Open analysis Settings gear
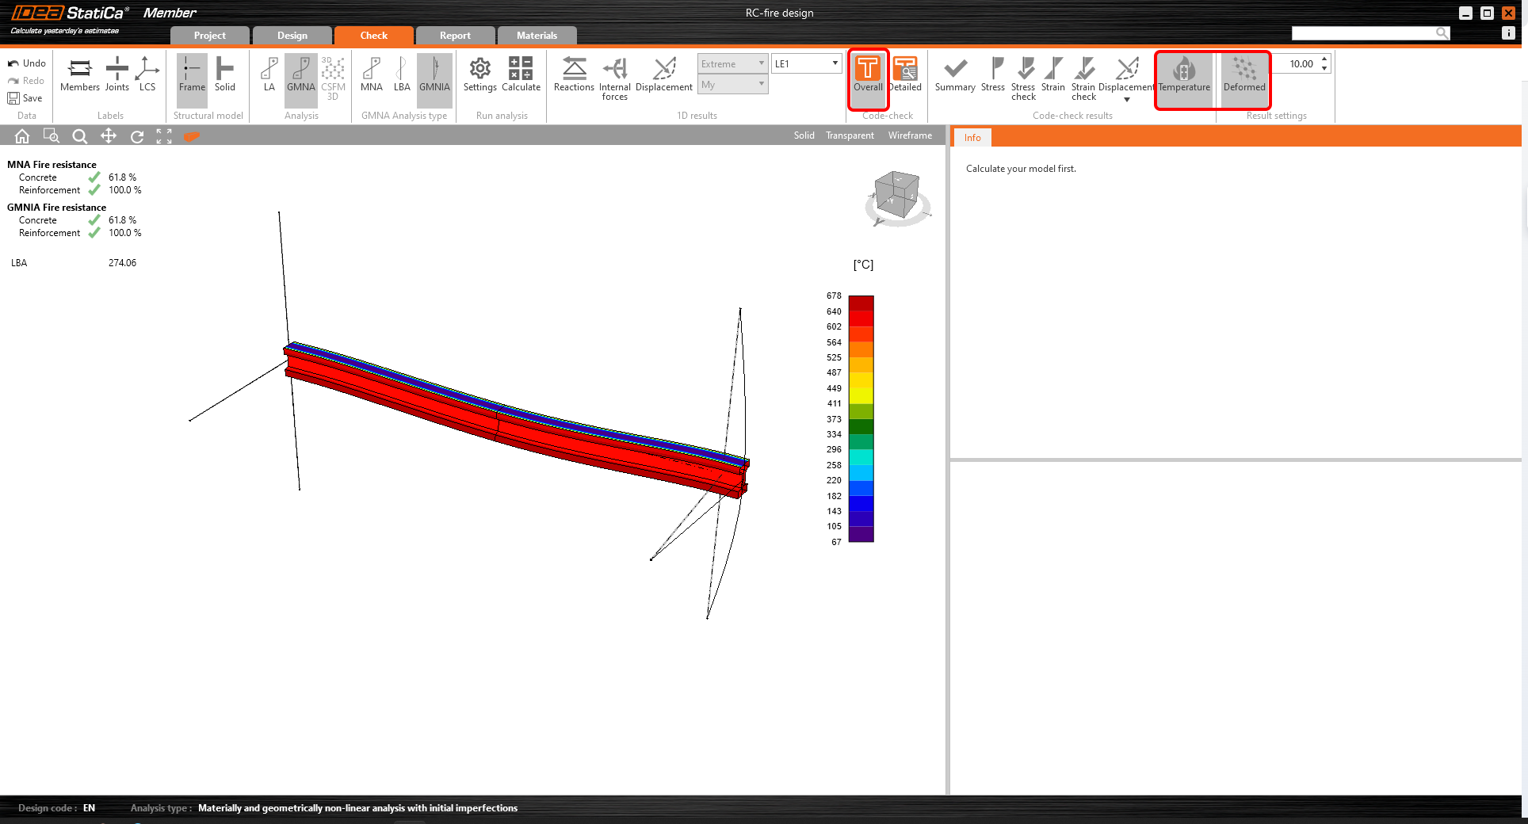This screenshot has width=1528, height=824. (x=479, y=74)
